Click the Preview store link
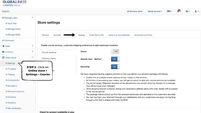The width and height of the screenshot is (201, 113). click(135, 11)
